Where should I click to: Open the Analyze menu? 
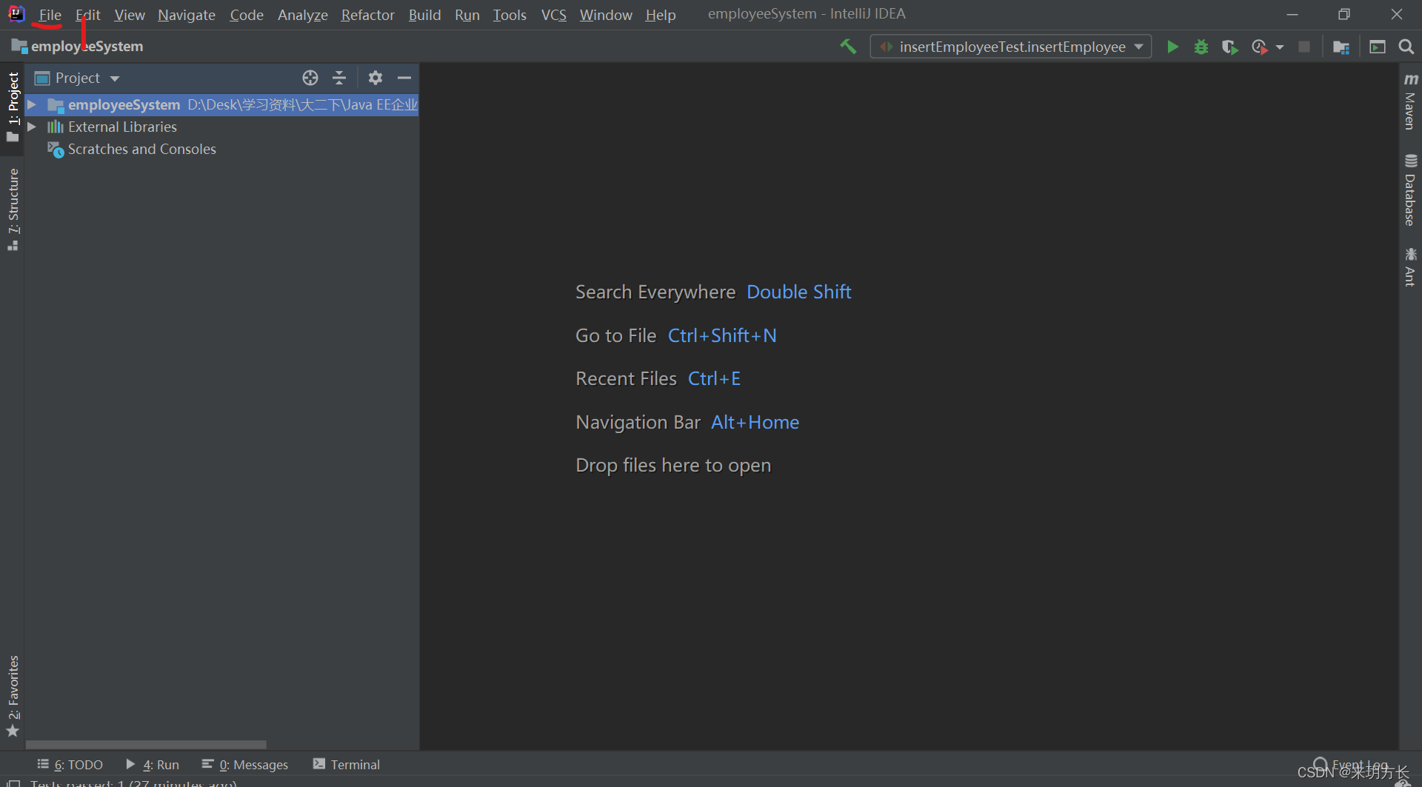(303, 15)
